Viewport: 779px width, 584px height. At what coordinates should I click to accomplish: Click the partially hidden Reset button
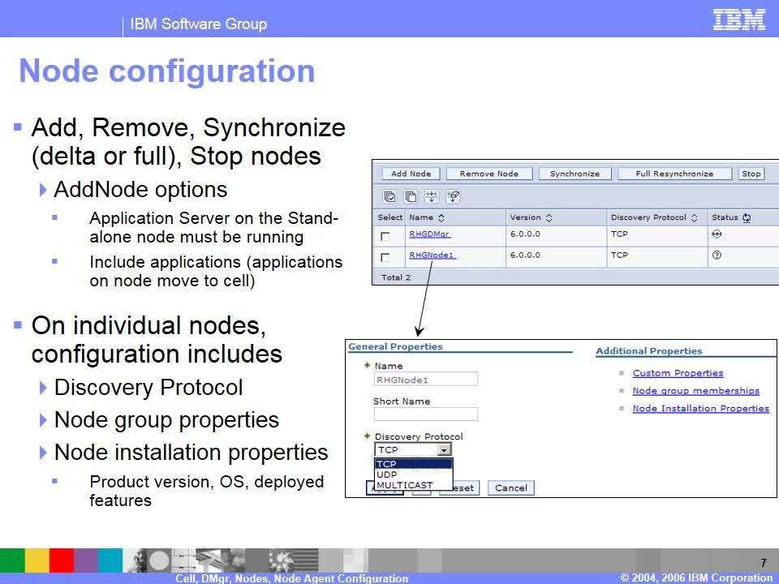(x=466, y=488)
